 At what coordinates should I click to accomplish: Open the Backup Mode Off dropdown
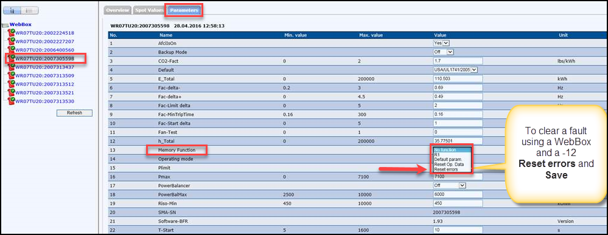(x=444, y=52)
